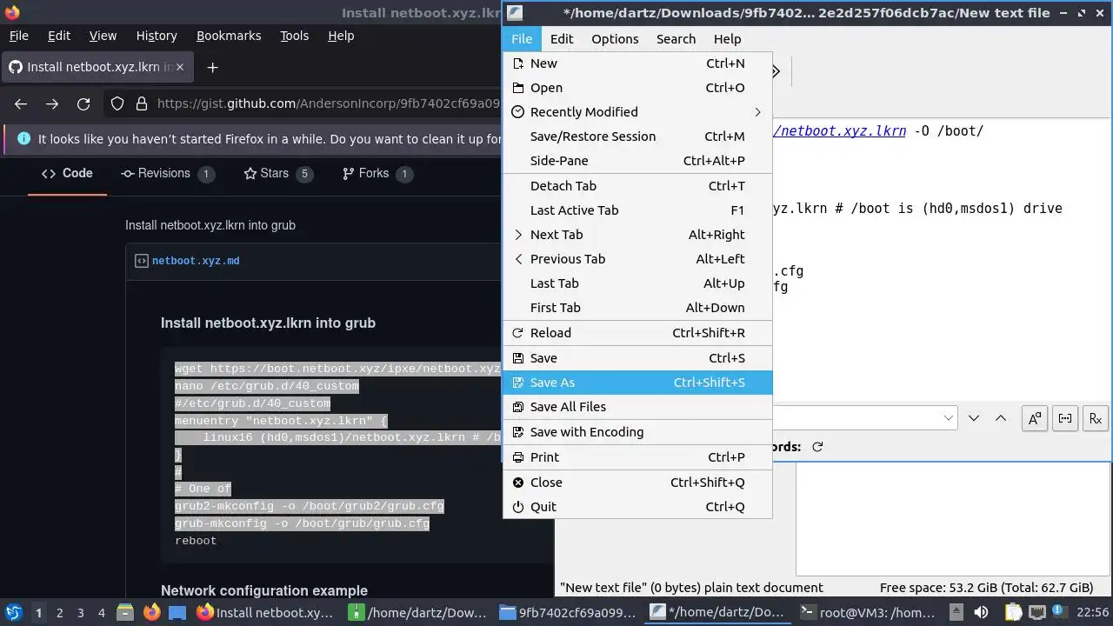The height and width of the screenshot is (626, 1113).
Task: Toggle Side-Pane from File menu
Action: click(637, 161)
